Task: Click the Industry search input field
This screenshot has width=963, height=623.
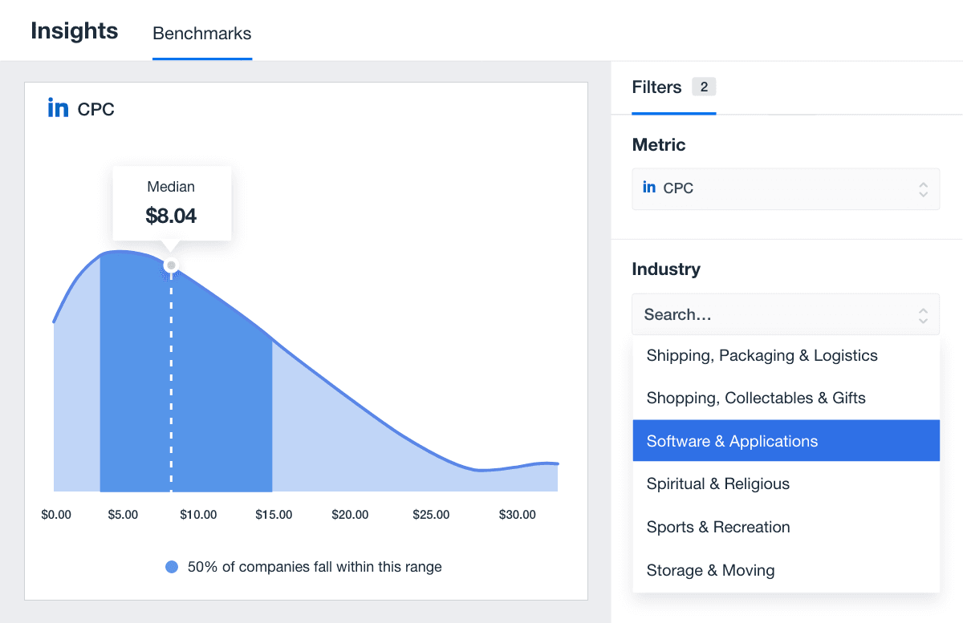Action: [x=770, y=314]
